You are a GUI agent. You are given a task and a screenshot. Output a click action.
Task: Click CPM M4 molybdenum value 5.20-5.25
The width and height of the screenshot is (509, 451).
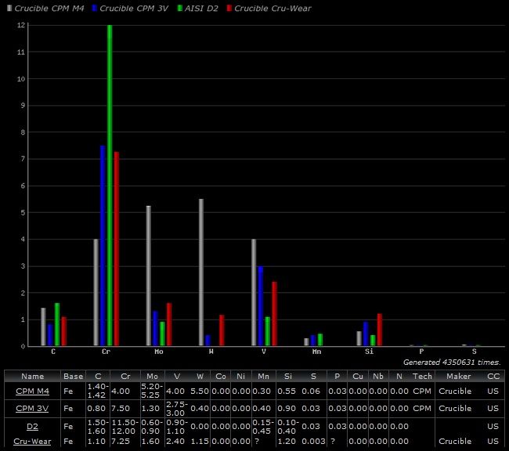coord(152,391)
